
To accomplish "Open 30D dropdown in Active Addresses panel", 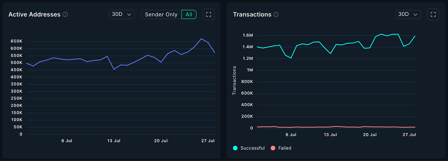I will click(122, 15).
